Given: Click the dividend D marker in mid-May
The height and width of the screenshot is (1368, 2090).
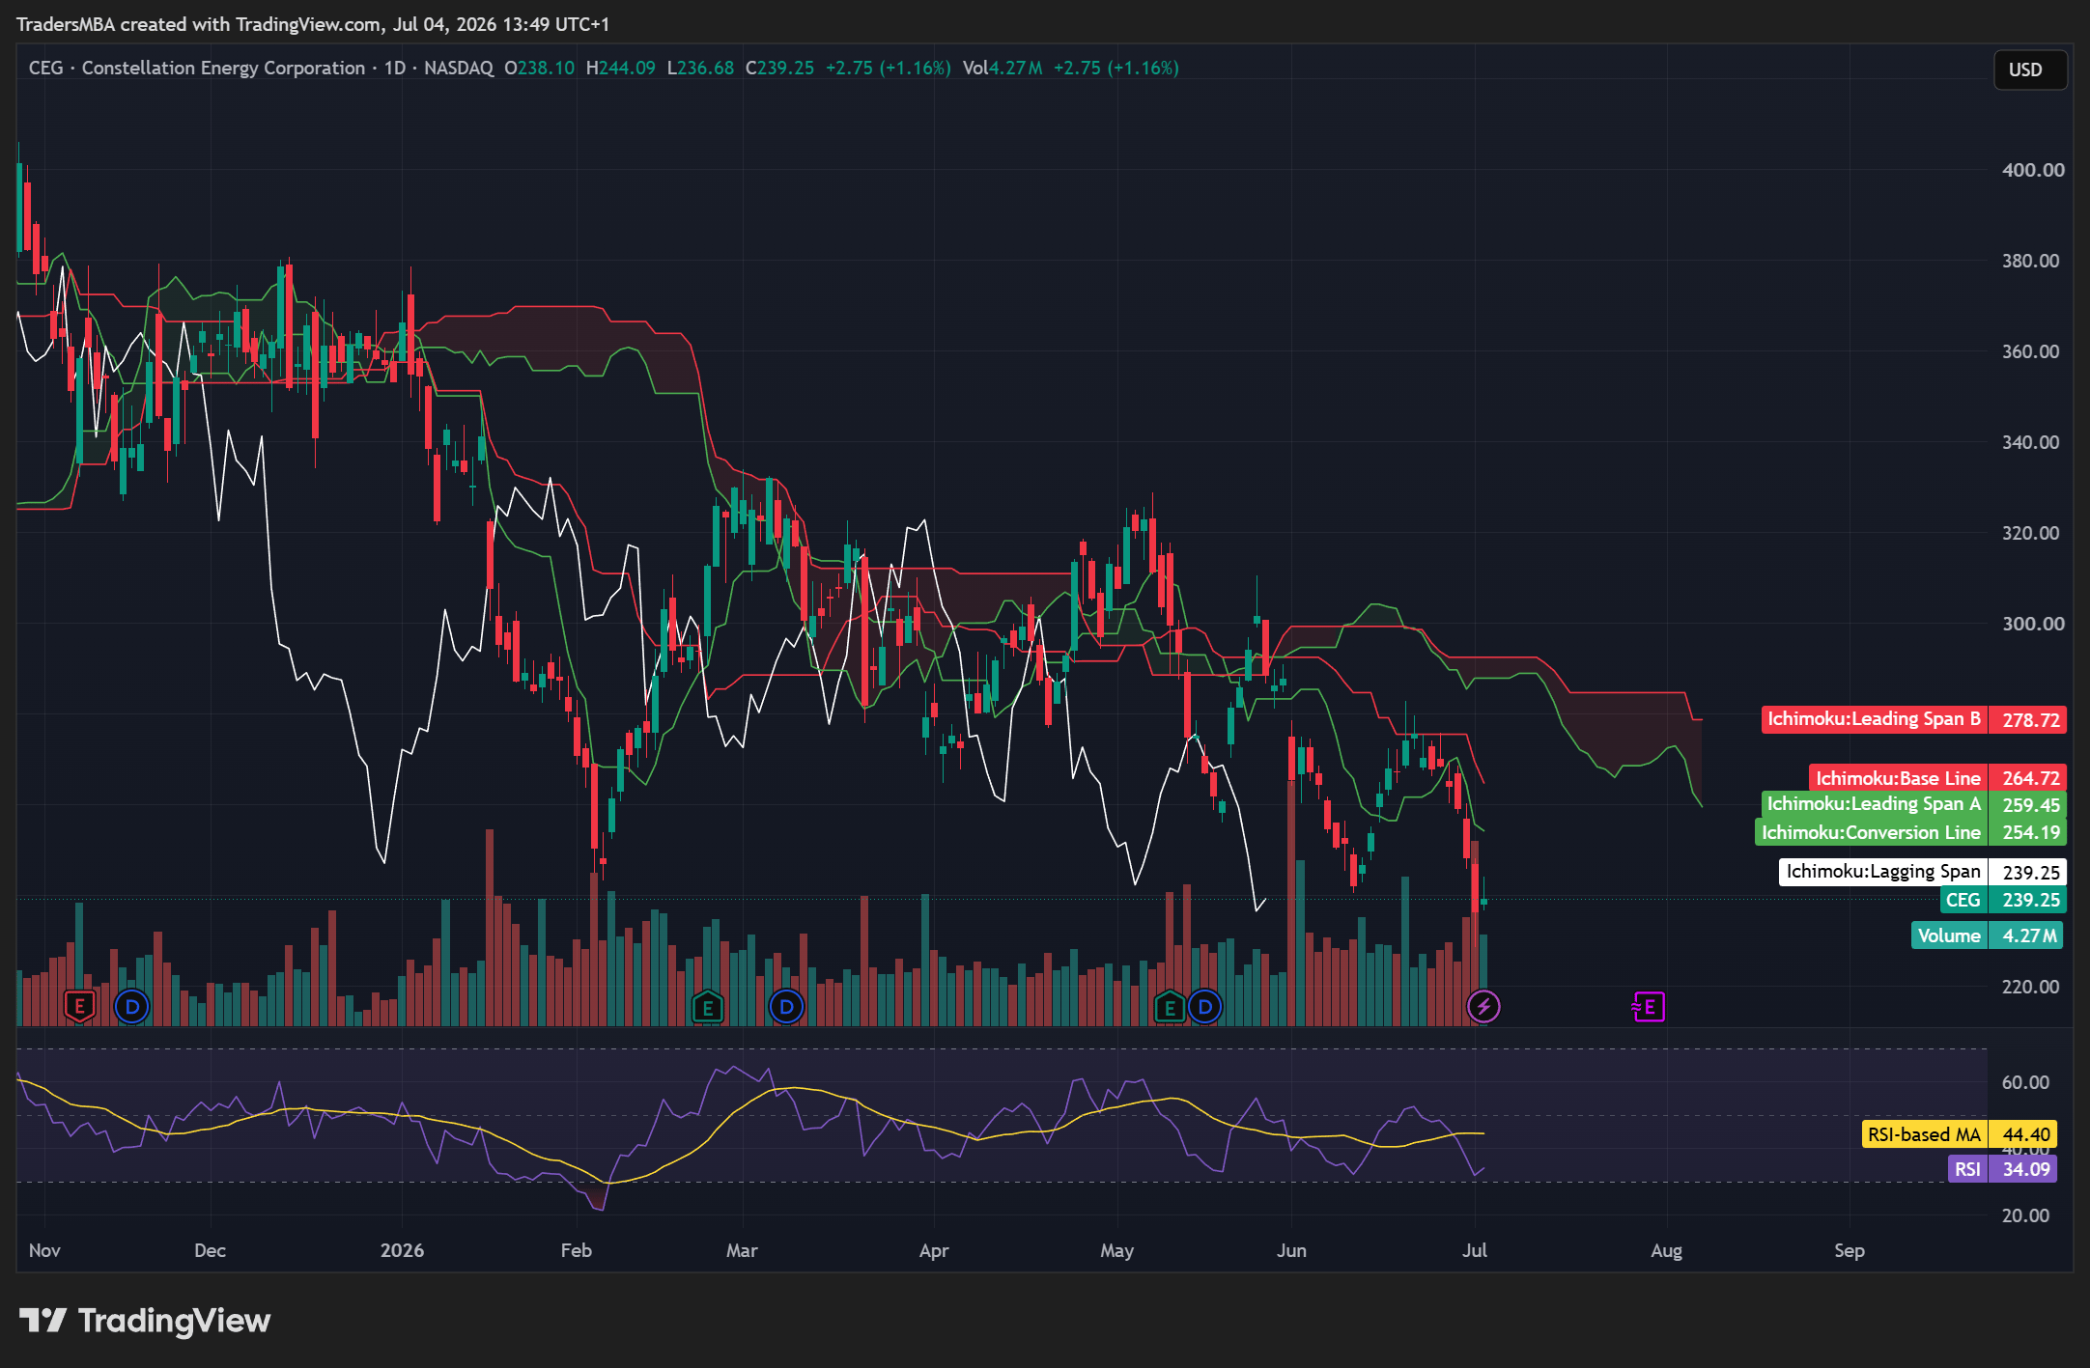Looking at the screenshot, I should click(1205, 1007).
